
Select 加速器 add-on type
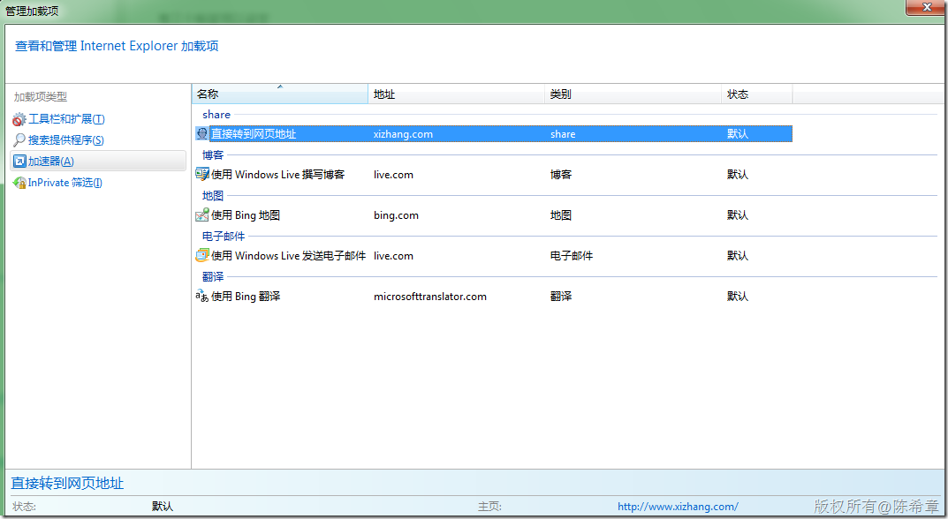point(98,162)
